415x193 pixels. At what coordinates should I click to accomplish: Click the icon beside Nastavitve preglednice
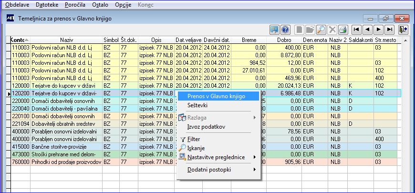182,157
